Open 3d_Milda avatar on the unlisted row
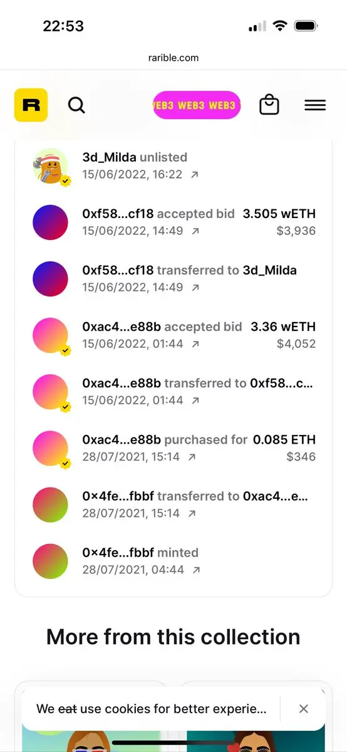 pyautogui.click(x=51, y=166)
